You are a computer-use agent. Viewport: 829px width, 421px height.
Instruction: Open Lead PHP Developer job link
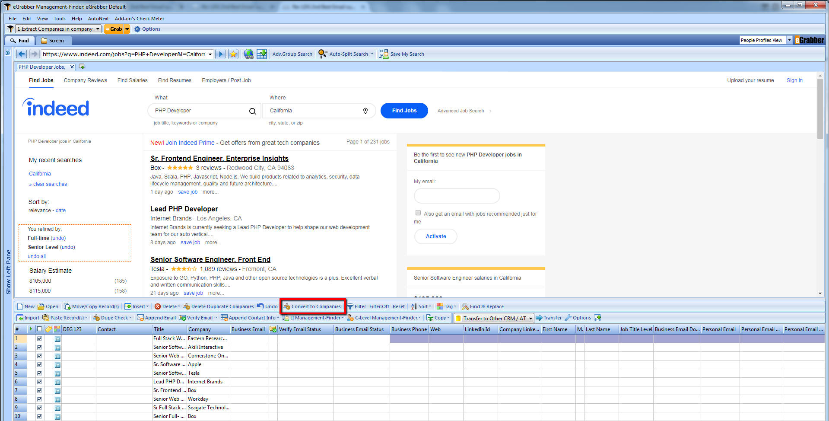click(x=184, y=209)
